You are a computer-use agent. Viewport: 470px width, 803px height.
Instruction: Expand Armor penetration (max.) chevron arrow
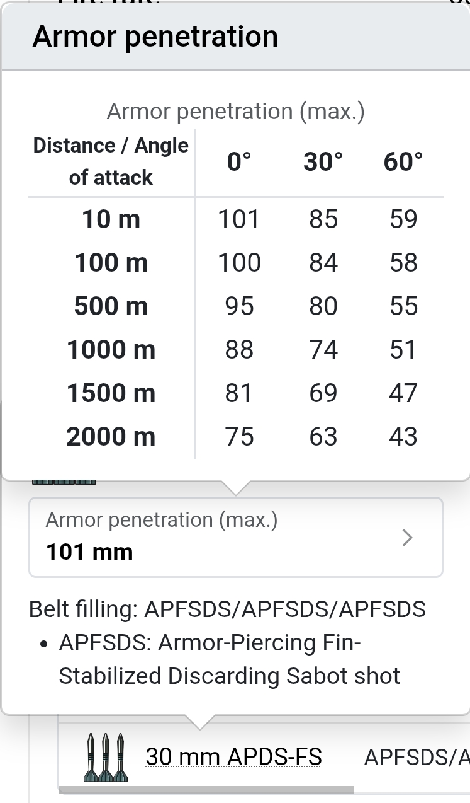coord(408,538)
